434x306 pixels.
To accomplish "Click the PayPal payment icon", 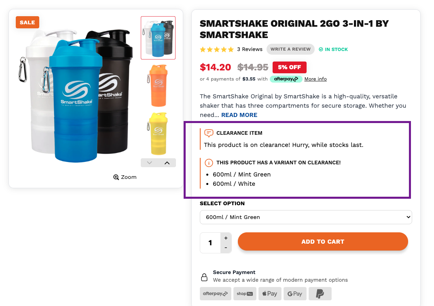I will [320, 293].
